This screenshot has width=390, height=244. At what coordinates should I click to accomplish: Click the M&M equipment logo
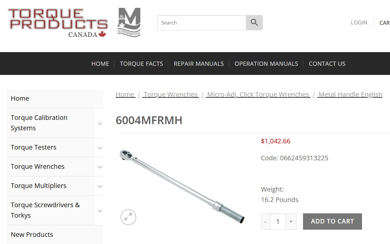tap(129, 22)
